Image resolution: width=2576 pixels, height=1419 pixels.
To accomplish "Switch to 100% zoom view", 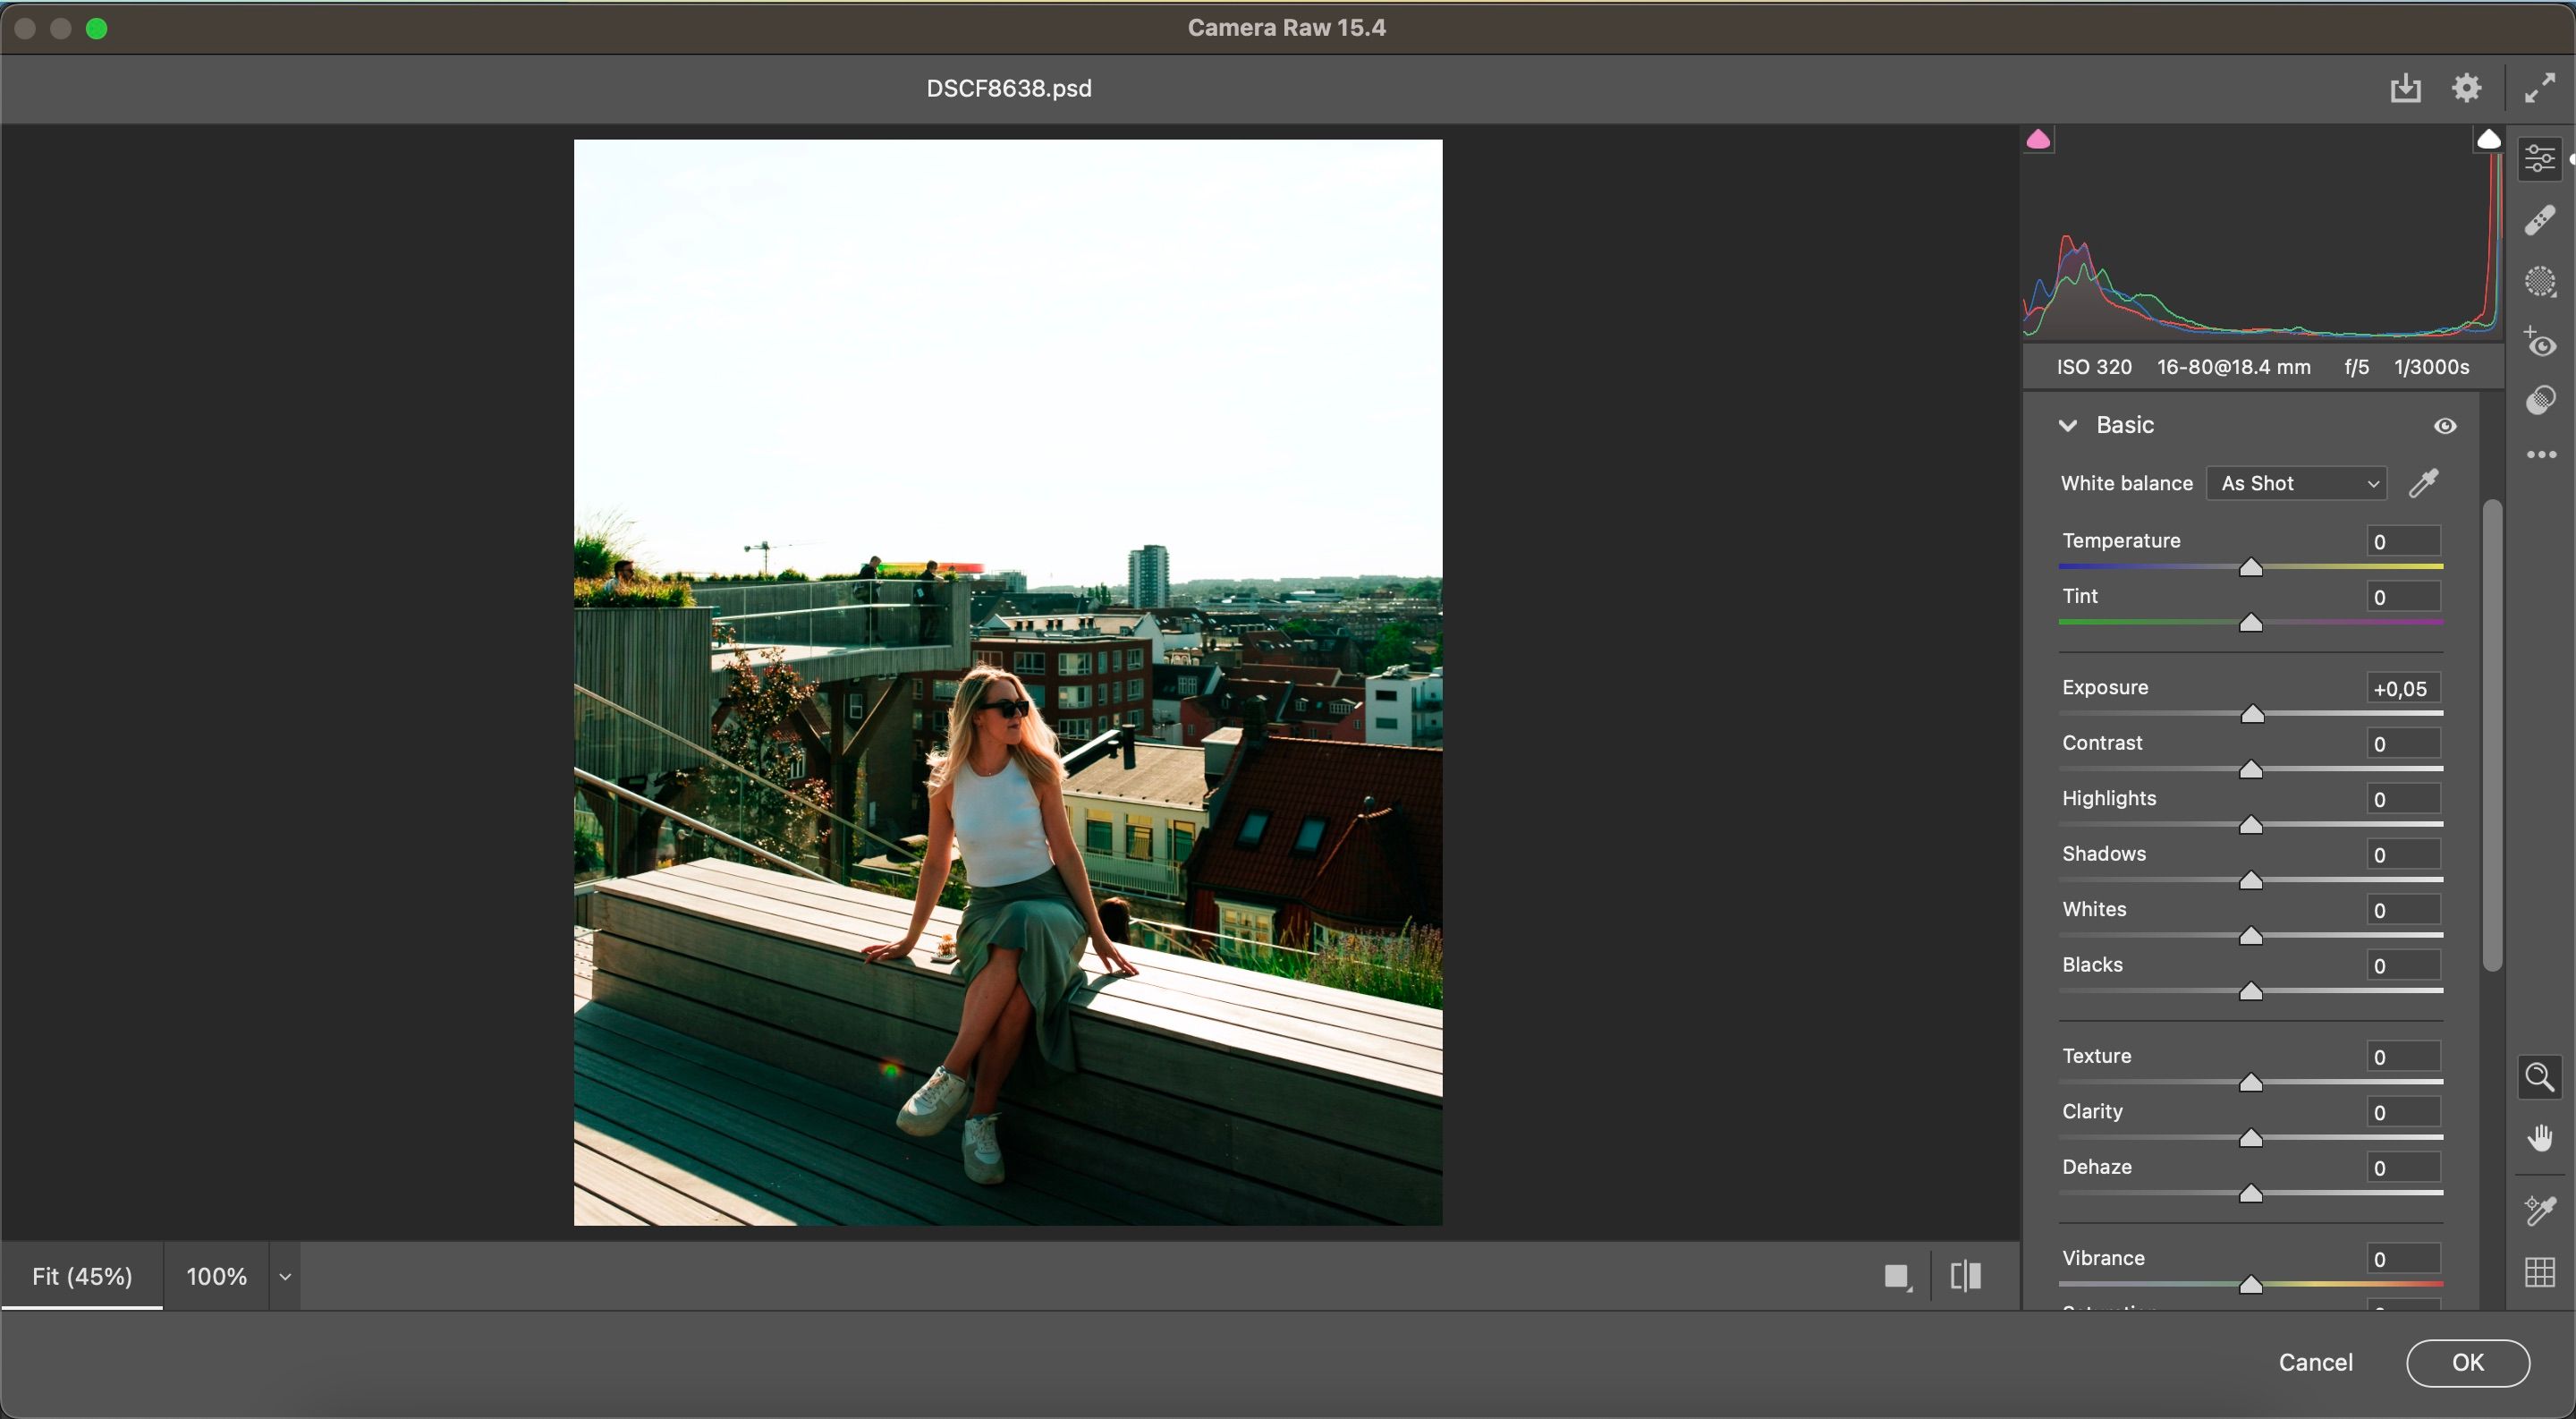I will (x=216, y=1277).
